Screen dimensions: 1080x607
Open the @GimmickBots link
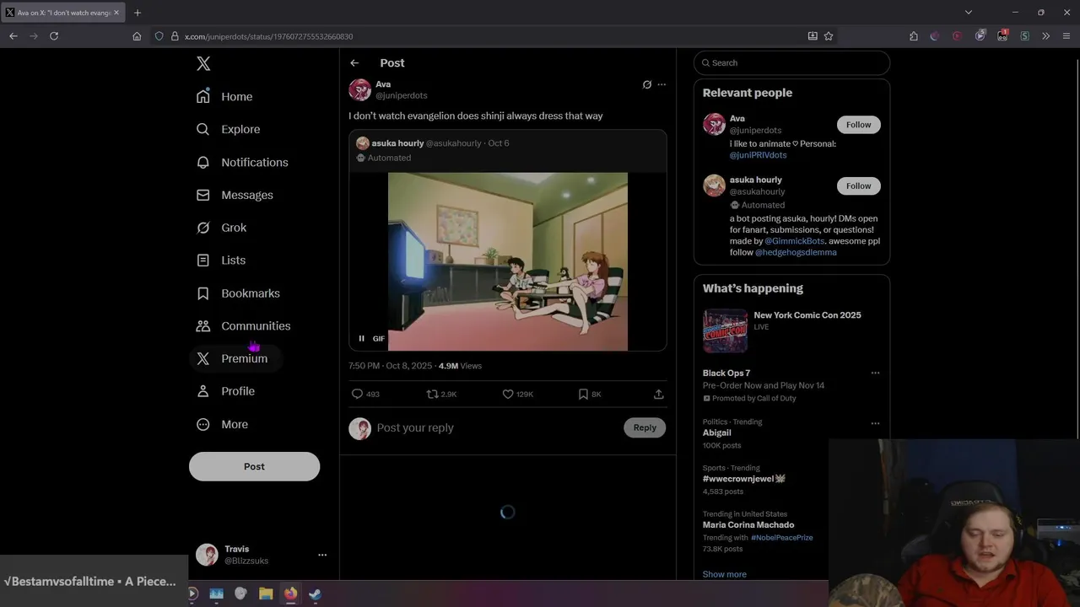[x=794, y=241]
